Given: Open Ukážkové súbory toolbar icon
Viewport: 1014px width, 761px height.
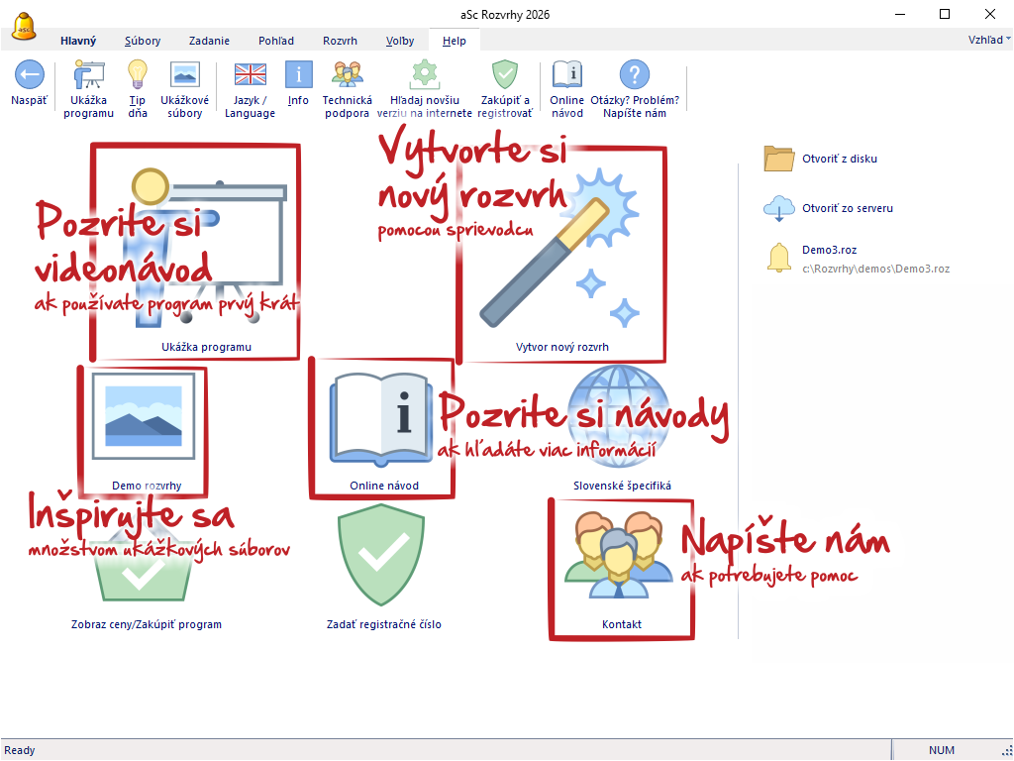Looking at the screenshot, I should [184, 75].
